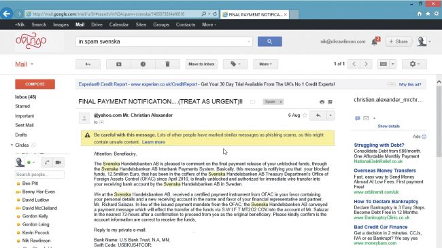Open chat icon under christian.alexander contact
Screen dimensions: 442x248
pos(358,118)
